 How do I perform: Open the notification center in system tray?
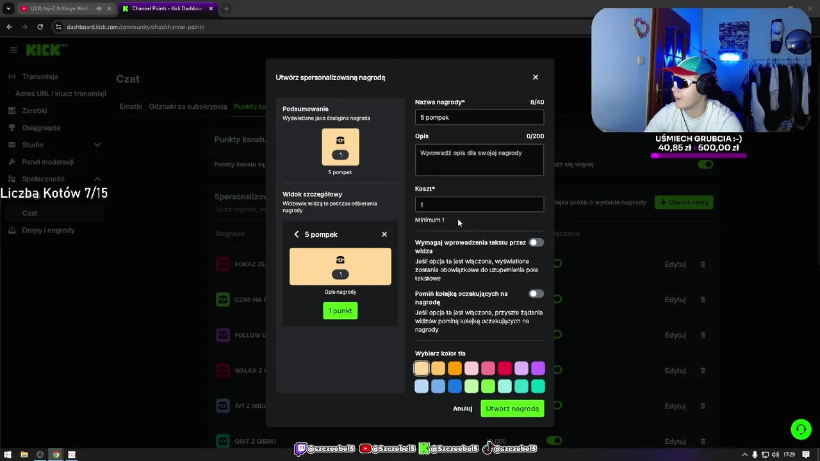(806, 455)
